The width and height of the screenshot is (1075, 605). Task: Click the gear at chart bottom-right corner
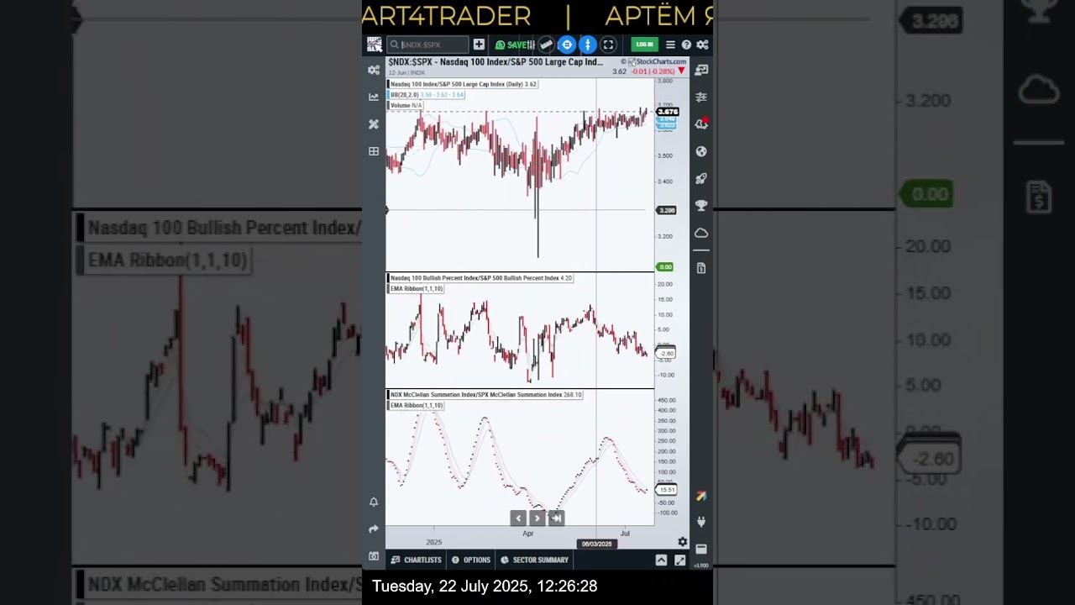click(x=682, y=542)
